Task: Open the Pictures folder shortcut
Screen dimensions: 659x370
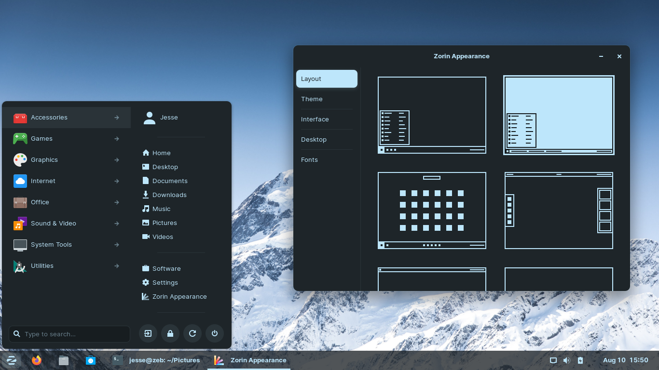Action: point(160,223)
